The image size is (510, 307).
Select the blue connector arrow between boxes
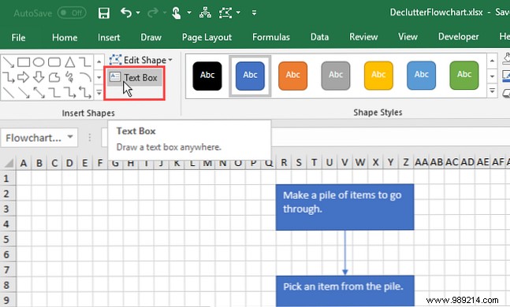pos(345,253)
